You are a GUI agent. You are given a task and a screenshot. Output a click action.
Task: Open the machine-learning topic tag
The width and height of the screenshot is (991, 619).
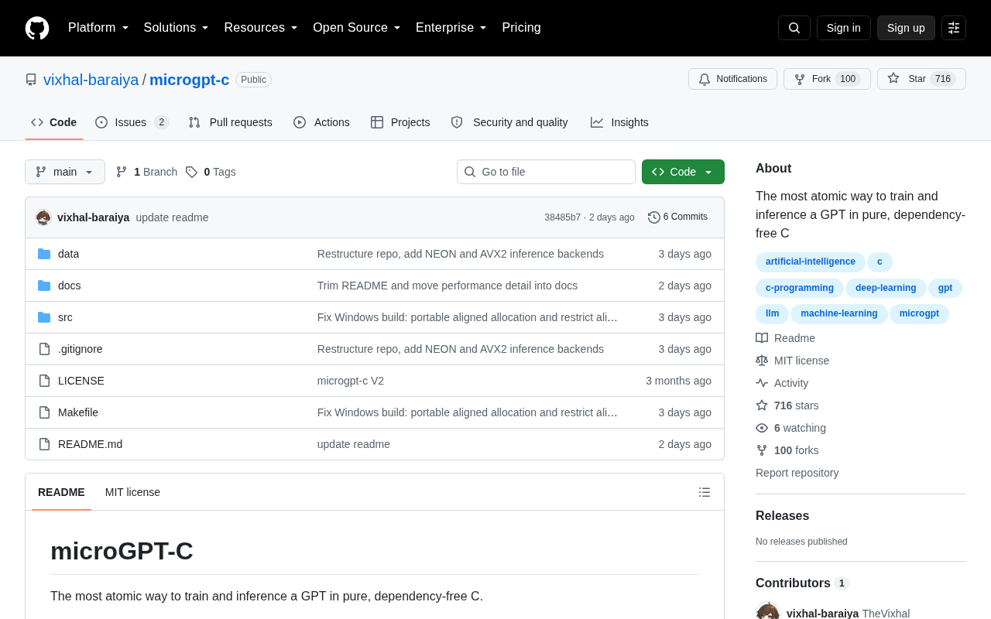tap(839, 313)
